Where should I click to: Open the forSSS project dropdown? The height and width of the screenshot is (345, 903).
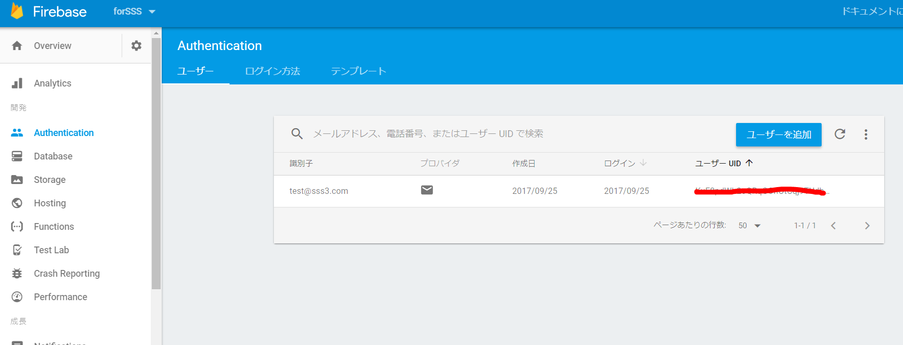[135, 11]
